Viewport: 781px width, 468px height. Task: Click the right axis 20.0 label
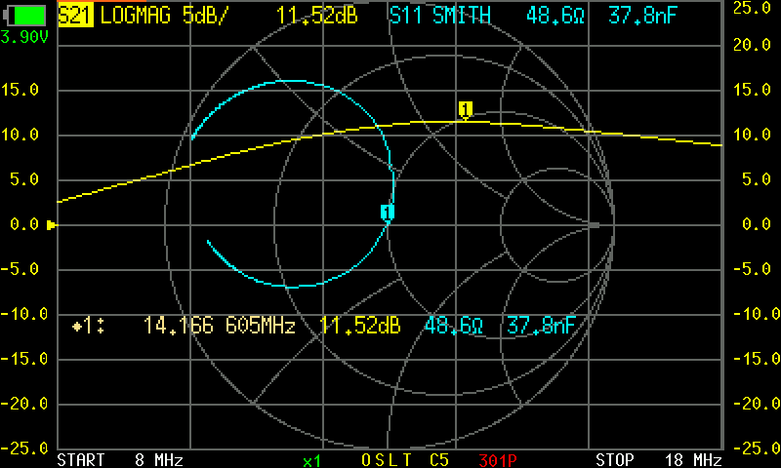coord(752,45)
